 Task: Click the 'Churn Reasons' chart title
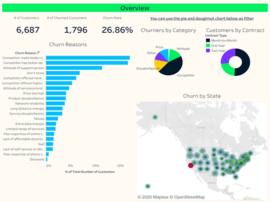[68, 44]
